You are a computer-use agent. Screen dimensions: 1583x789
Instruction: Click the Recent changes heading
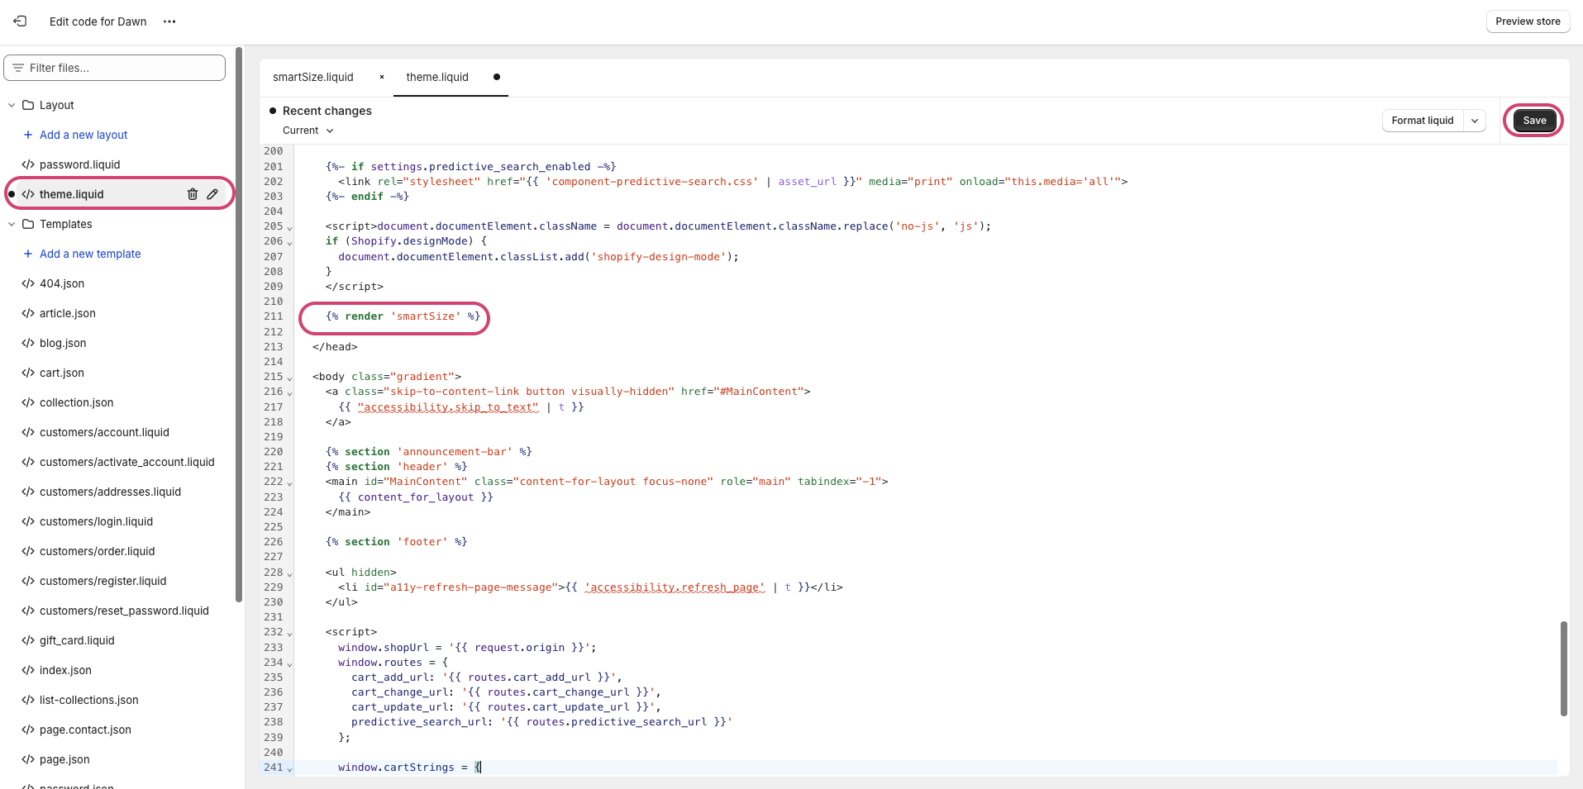327,111
